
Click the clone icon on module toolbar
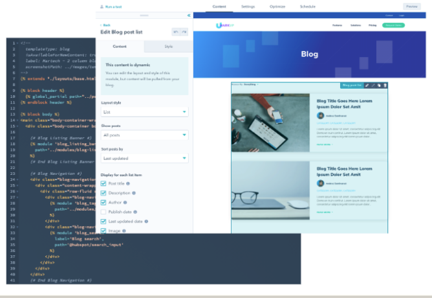(x=379, y=86)
